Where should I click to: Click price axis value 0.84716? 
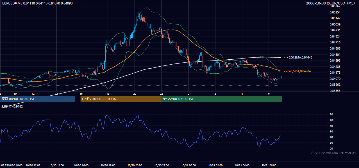[335, 42]
